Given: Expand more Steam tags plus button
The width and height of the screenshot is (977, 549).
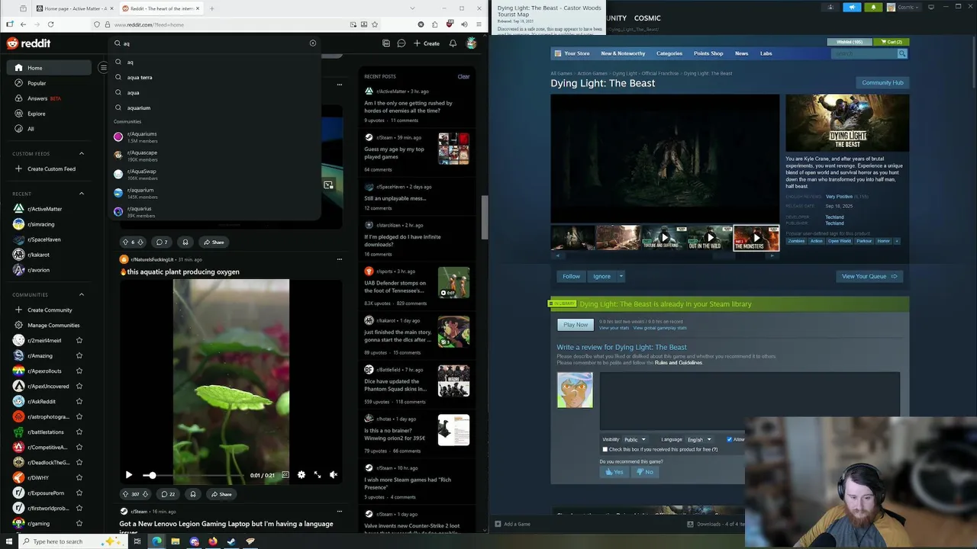Looking at the screenshot, I should click(x=896, y=241).
